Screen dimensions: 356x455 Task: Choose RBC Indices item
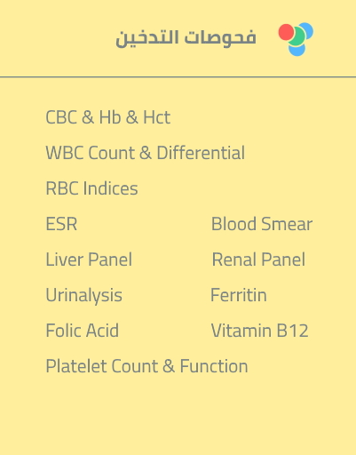91,188
